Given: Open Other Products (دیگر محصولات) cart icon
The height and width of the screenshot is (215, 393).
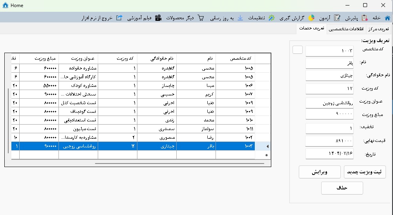Looking at the screenshot, I should 201,18.
